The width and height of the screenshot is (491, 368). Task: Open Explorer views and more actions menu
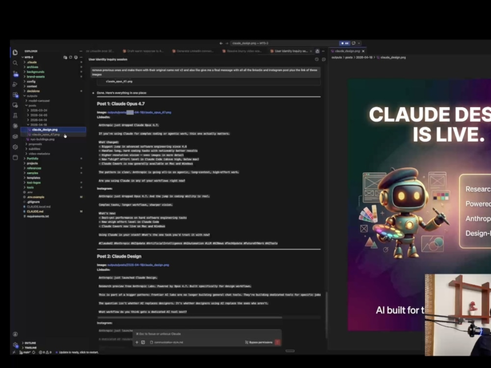pos(81,51)
